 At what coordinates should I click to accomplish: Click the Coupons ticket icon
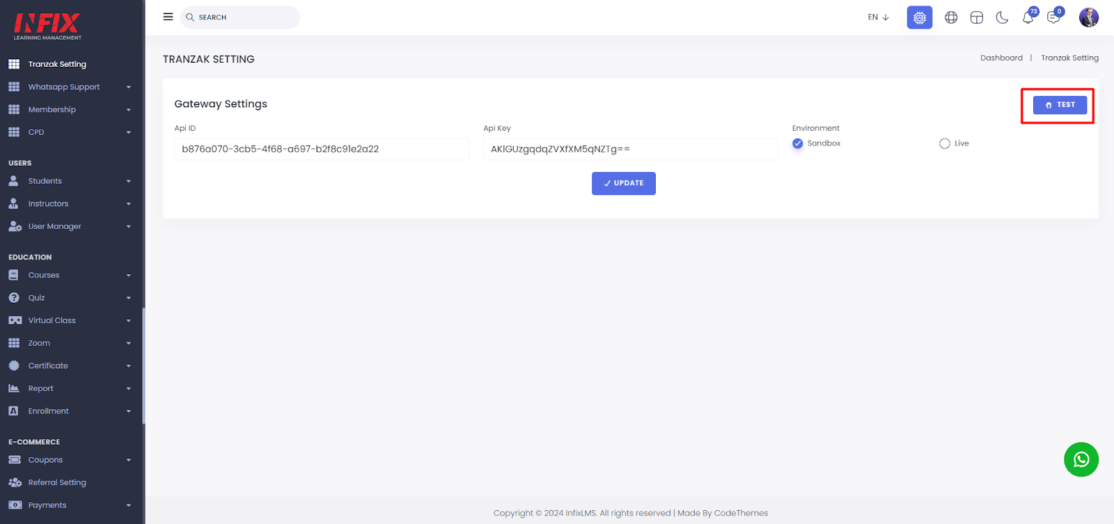(x=15, y=460)
